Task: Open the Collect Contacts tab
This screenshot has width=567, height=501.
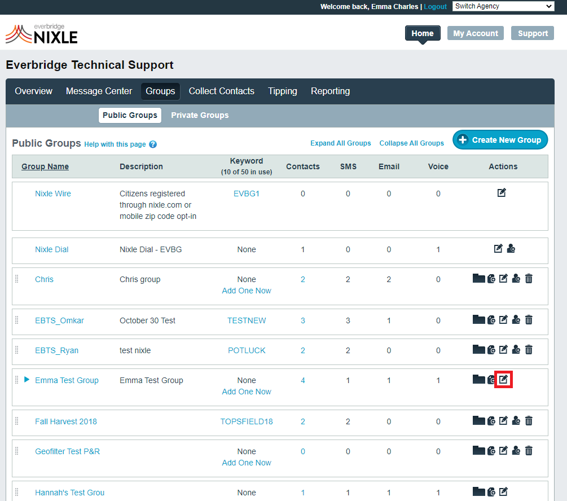Action: tap(221, 91)
